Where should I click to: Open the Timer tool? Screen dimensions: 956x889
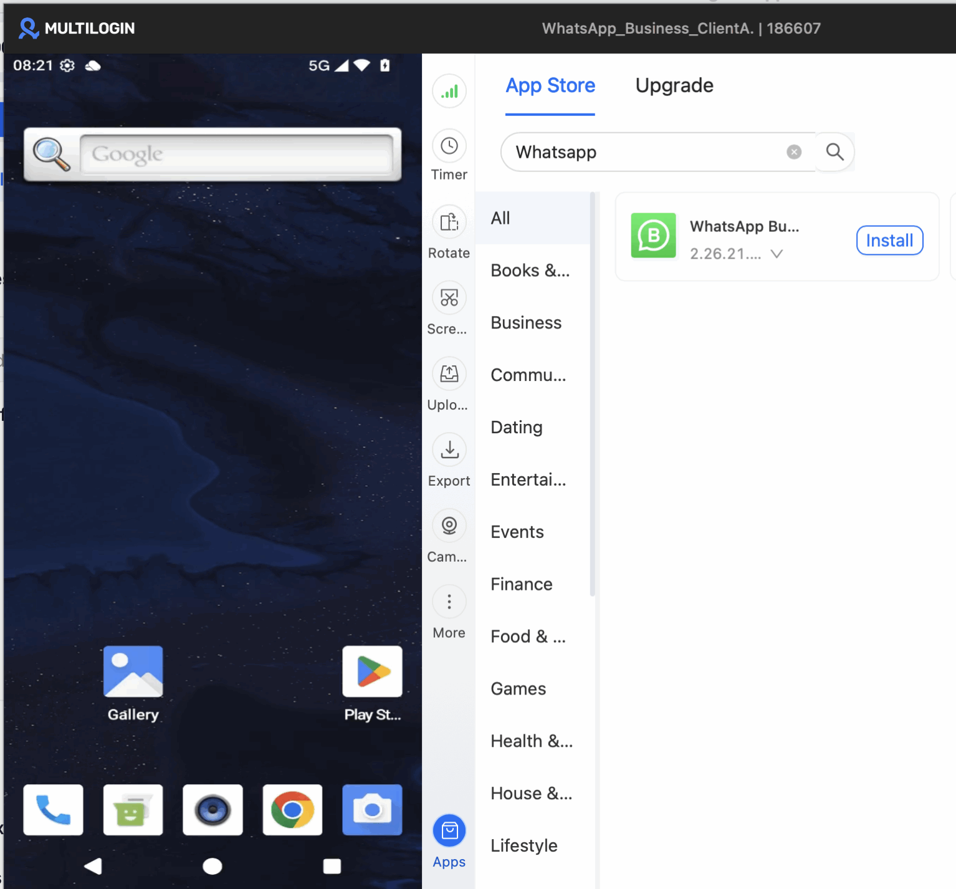tap(449, 156)
